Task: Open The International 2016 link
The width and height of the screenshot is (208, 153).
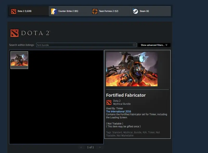Action: 119,112
